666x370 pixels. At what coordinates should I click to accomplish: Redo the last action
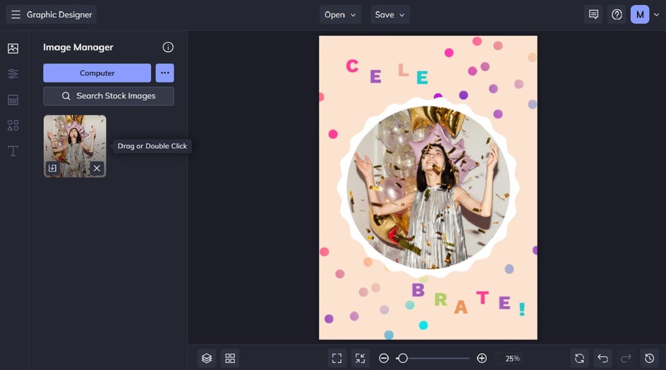tap(626, 359)
